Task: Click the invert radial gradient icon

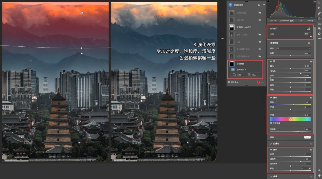Action: pos(309,29)
